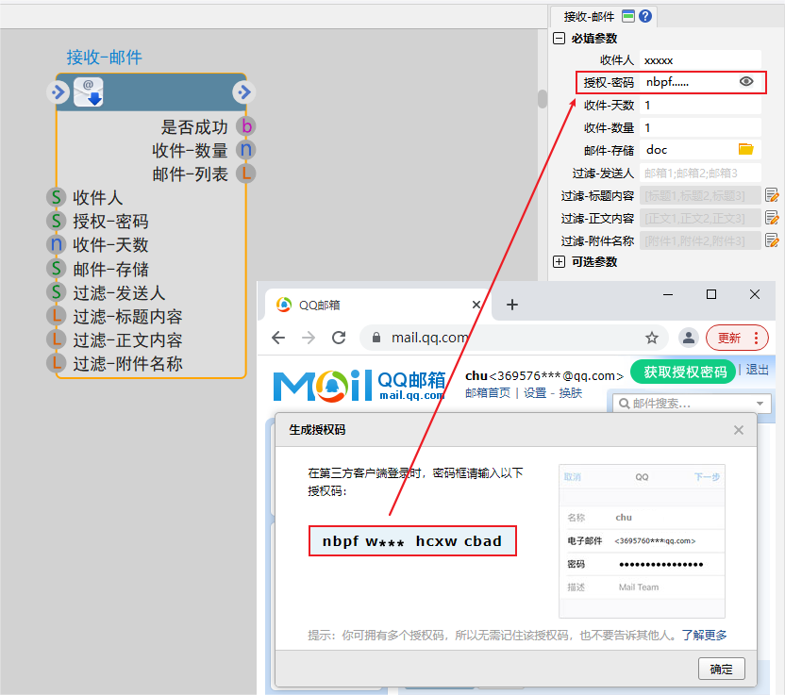The width and height of the screenshot is (785, 695).
Task: Click the mail download icon on the node
Action: point(89,92)
